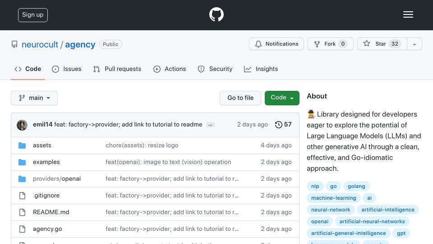Click the Public visibility badge
433x244 pixels.
point(111,44)
